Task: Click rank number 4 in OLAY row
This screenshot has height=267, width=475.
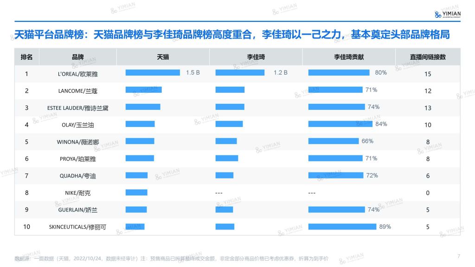Action: [26, 125]
